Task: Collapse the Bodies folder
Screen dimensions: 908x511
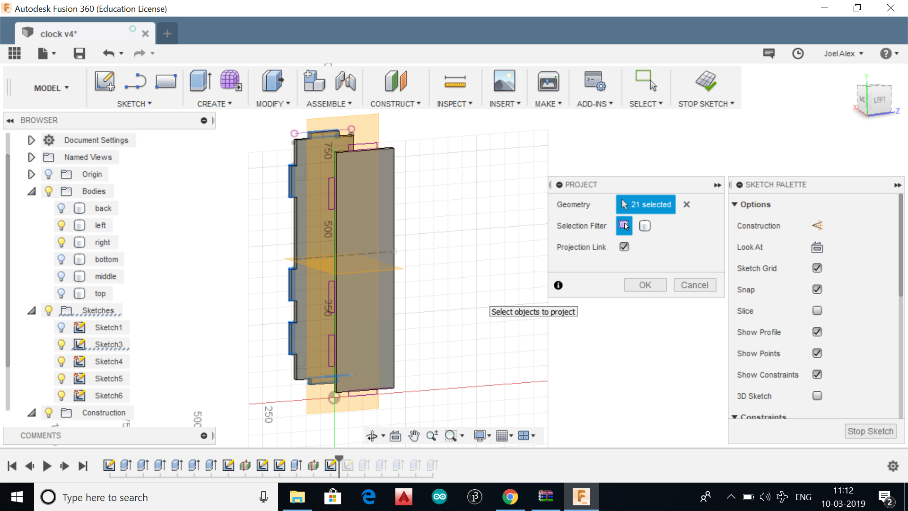Action: 31,191
